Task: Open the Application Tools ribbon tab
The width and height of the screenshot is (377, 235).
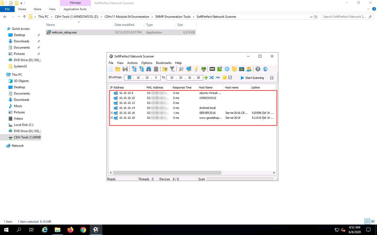Action: point(75,9)
